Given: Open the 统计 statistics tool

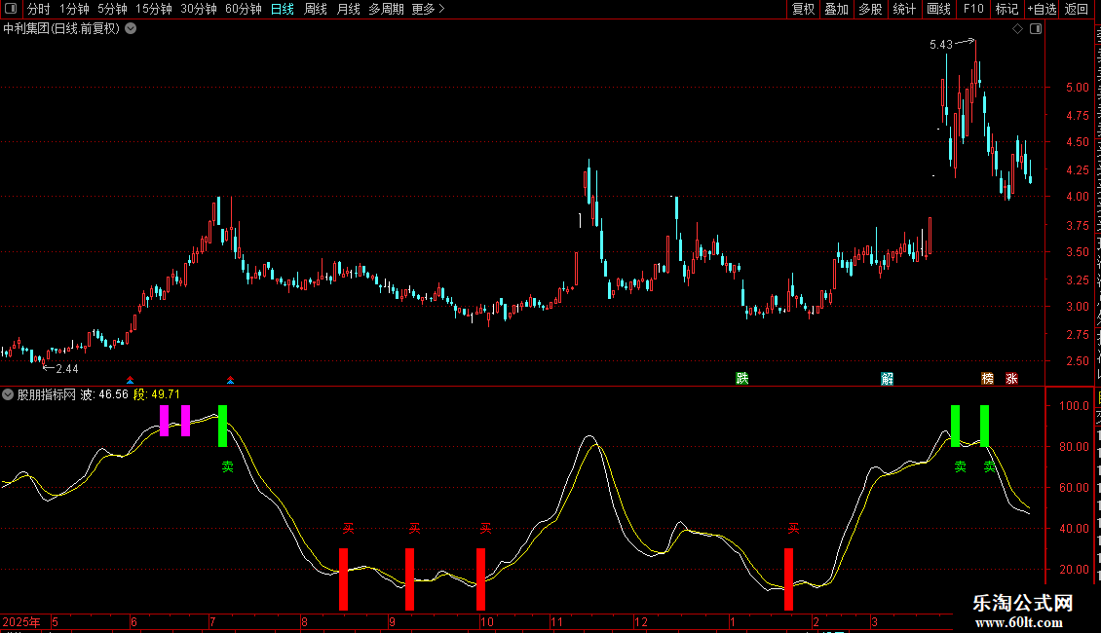Looking at the screenshot, I should click(903, 9).
